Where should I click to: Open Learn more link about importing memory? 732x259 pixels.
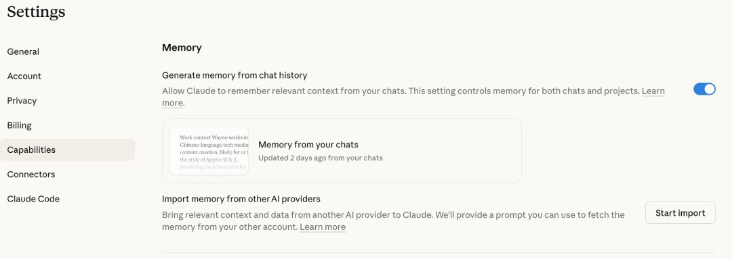click(323, 227)
